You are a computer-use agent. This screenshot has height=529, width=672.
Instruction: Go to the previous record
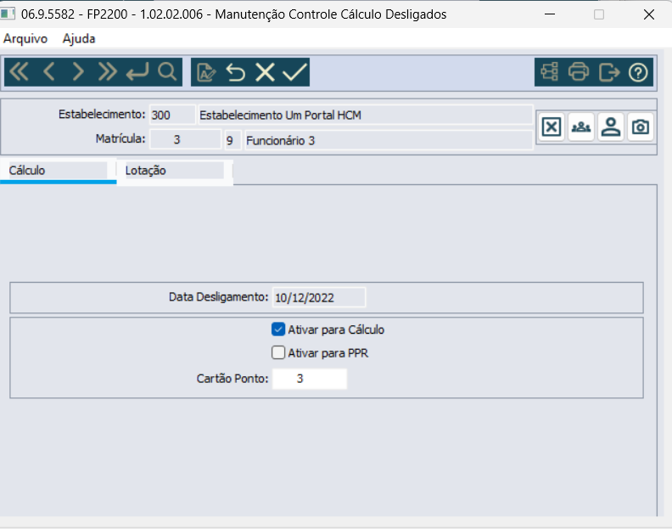(49, 71)
